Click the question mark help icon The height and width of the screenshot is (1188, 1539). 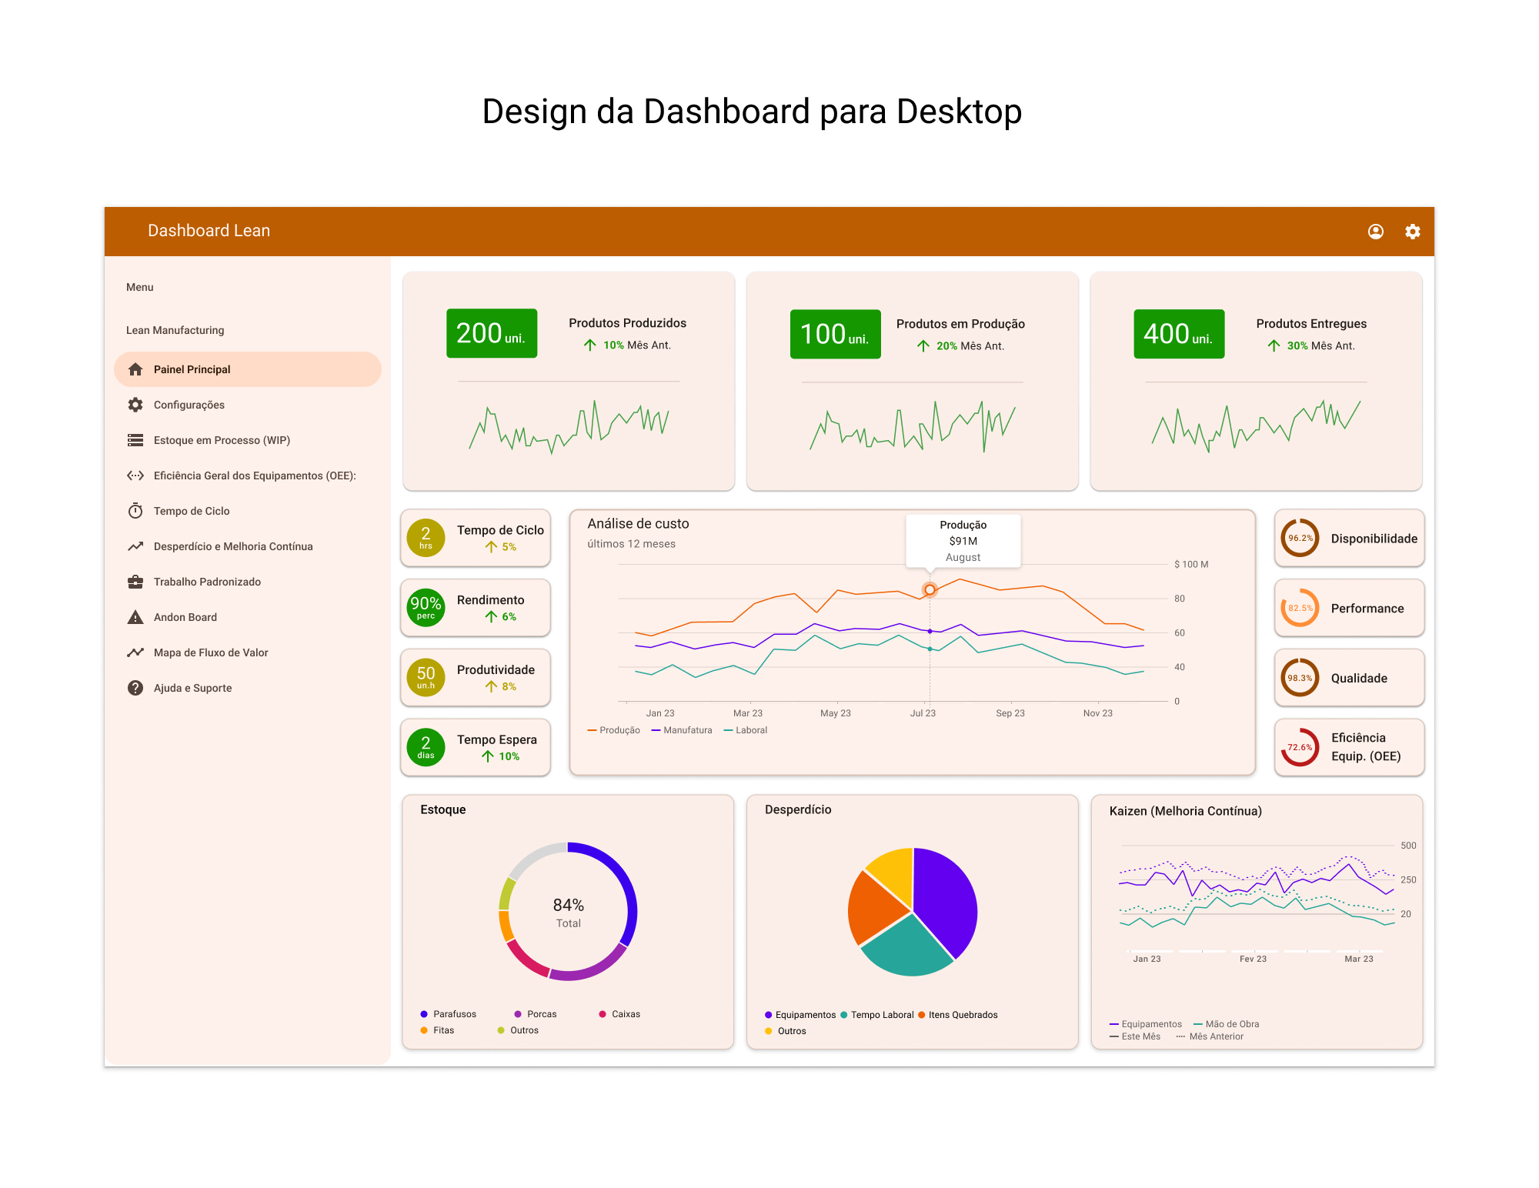click(135, 688)
